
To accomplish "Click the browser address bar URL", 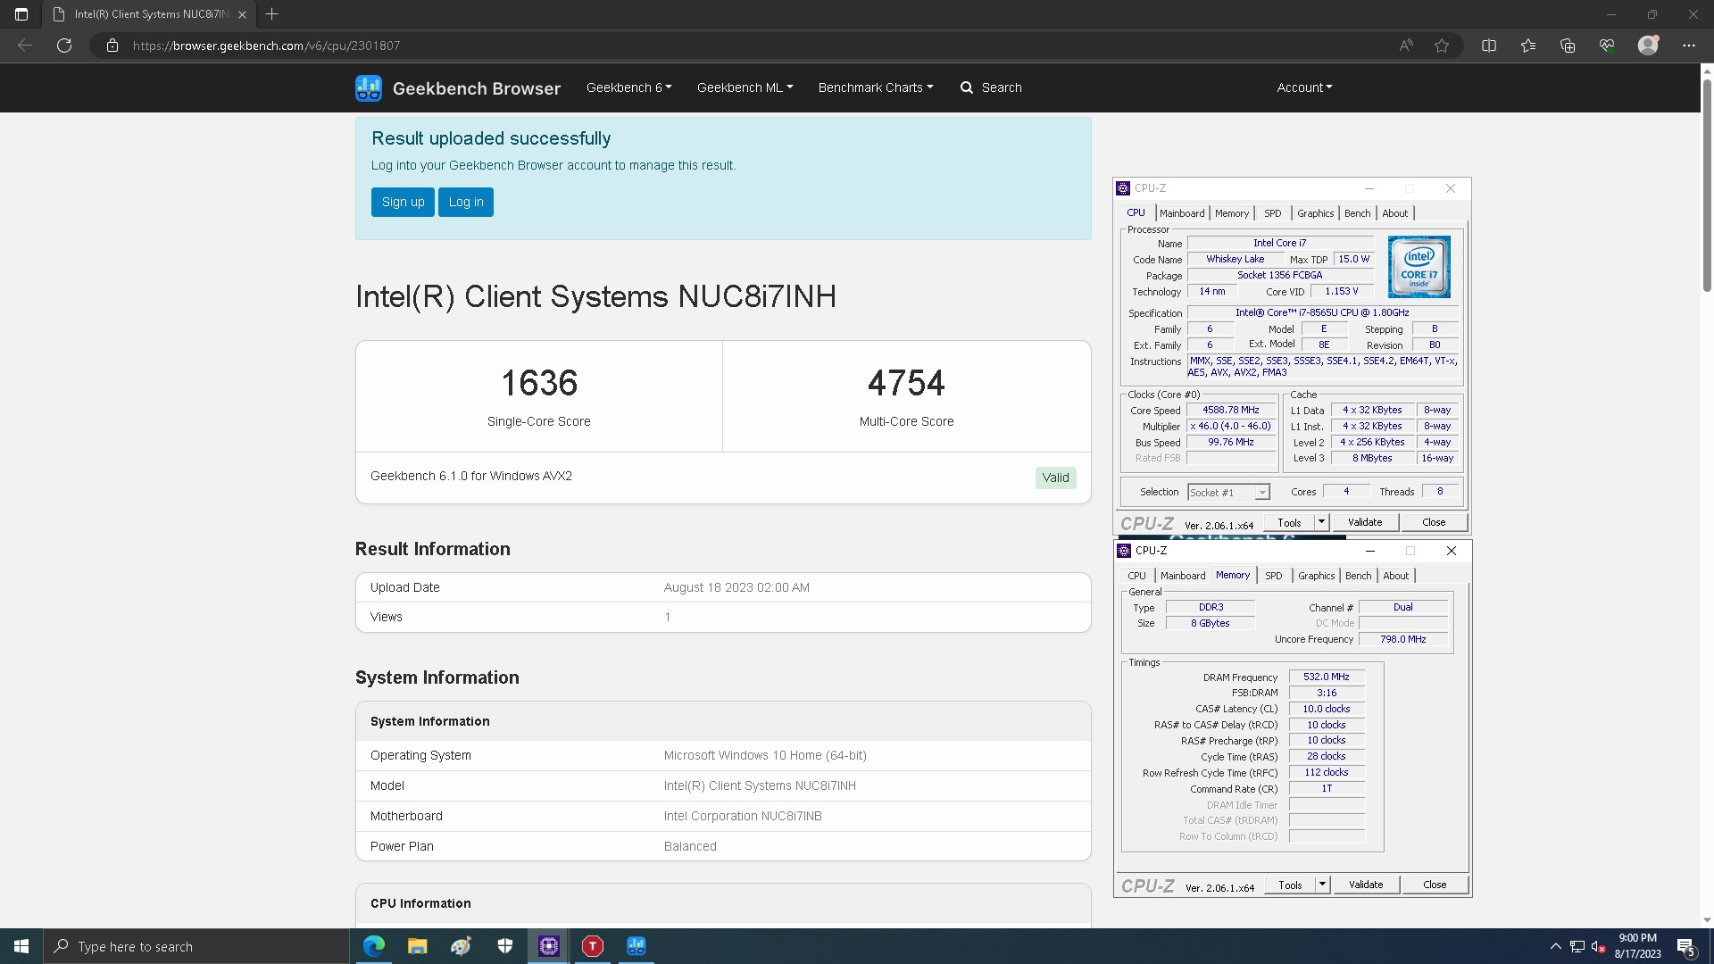I will click(x=266, y=46).
